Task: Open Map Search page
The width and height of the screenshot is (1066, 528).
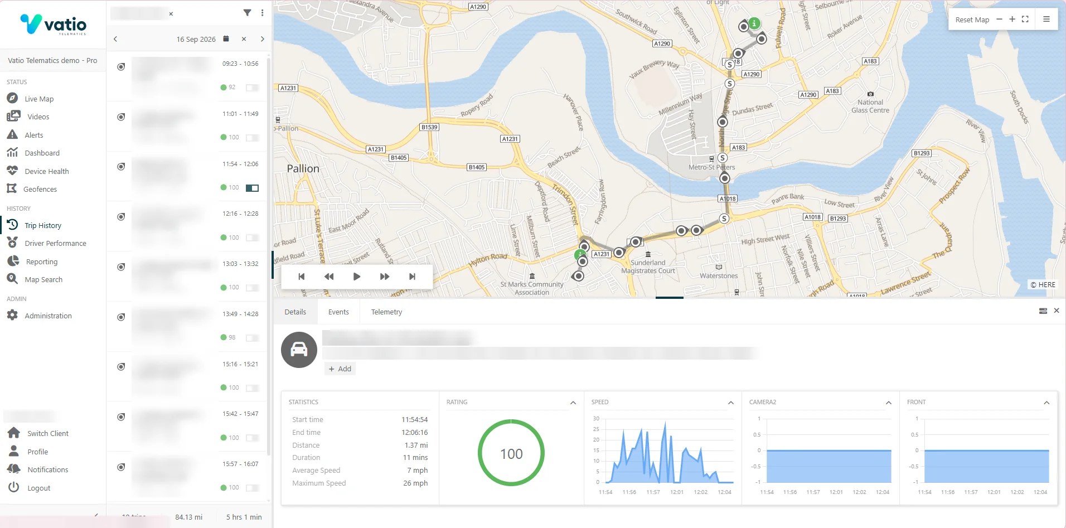Action: tap(43, 279)
